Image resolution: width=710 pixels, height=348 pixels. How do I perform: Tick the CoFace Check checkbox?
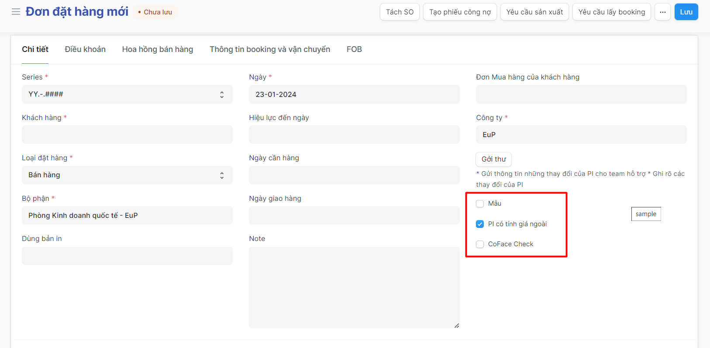[x=480, y=244]
